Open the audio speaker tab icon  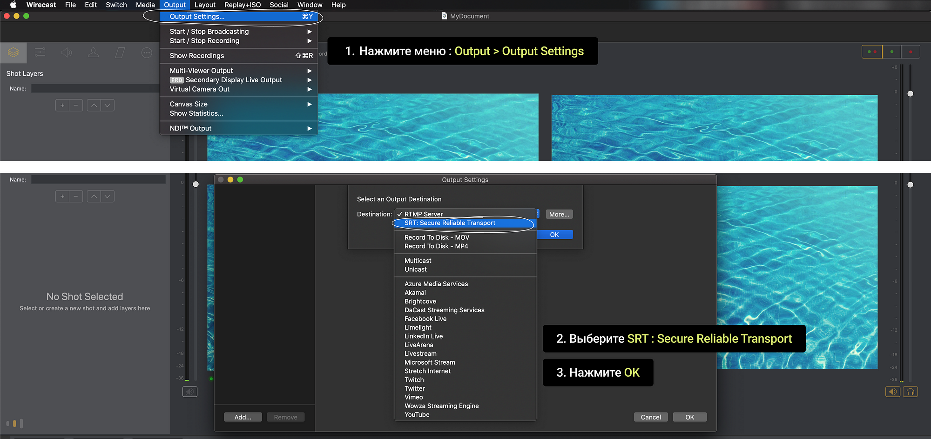(67, 52)
